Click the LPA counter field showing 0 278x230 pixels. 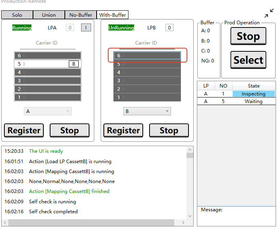(x=70, y=28)
